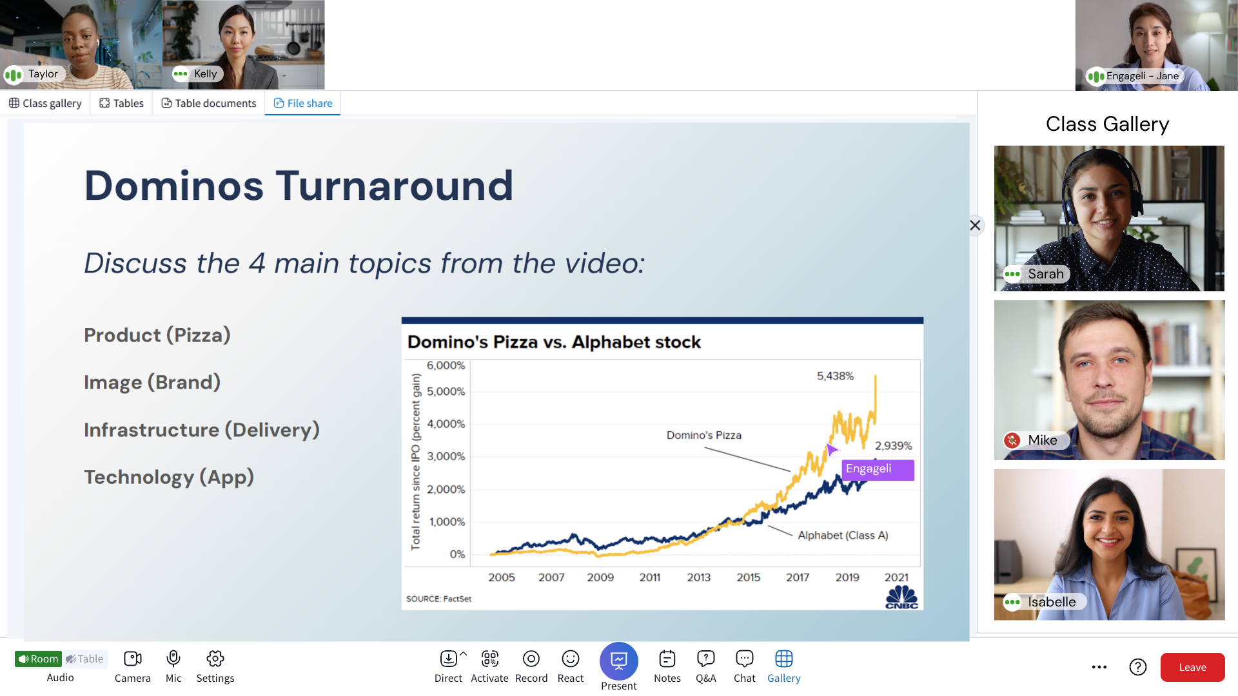Leave the session

point(1192,667)
